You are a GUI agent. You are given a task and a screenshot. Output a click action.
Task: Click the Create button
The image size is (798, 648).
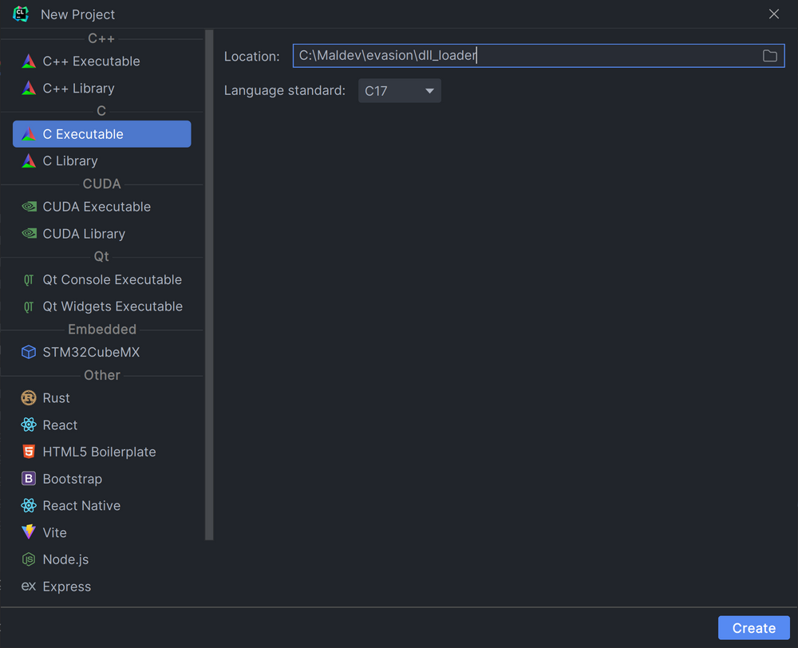753,628
